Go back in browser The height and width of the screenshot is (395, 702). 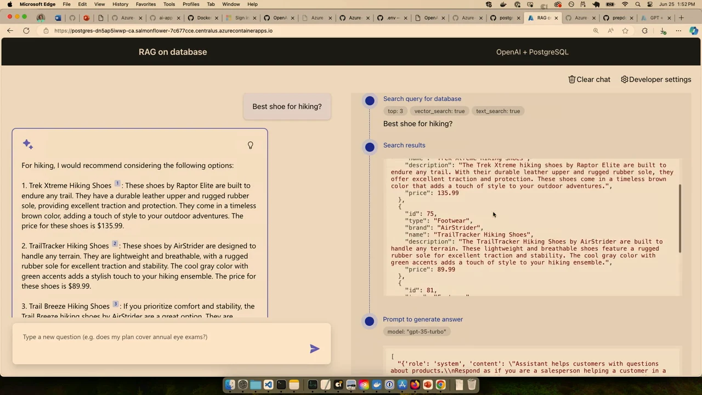pyautogui.click(x=10, y=31)
